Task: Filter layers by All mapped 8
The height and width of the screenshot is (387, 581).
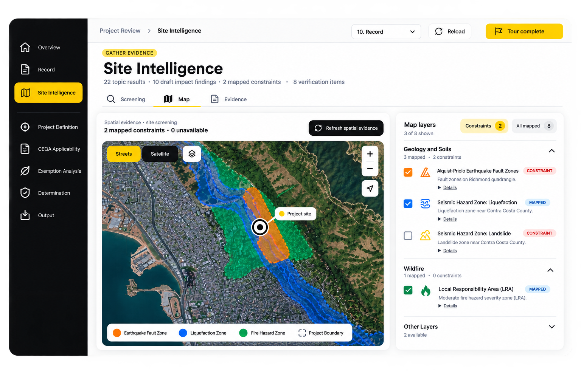Action: pos(534,126)
